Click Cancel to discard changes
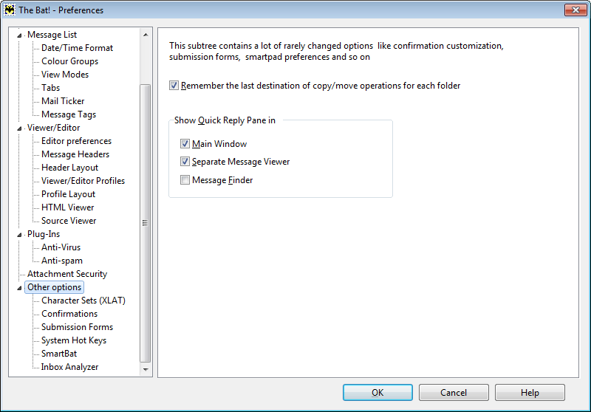This screenshot has height=412, width=591. pyautogui.click(x=454, y=392)
